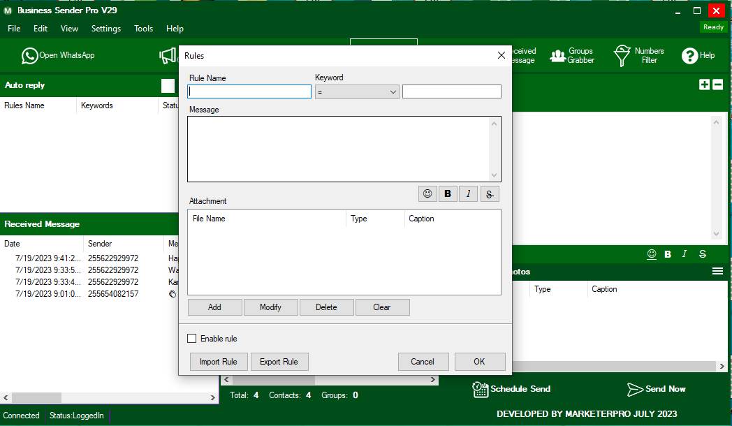Open the Settings menu

click(106, 29)
